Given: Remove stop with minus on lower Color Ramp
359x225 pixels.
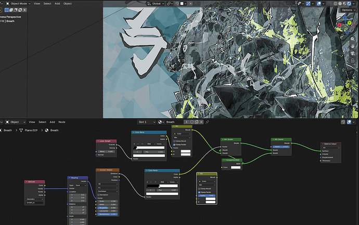Looking at the screenshot, I should click(151, 182).
